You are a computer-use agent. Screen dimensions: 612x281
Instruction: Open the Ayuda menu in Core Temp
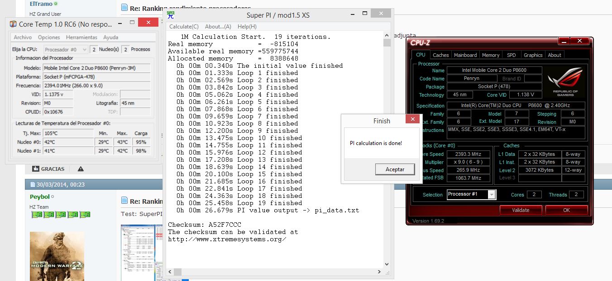[x=110, y=37]
